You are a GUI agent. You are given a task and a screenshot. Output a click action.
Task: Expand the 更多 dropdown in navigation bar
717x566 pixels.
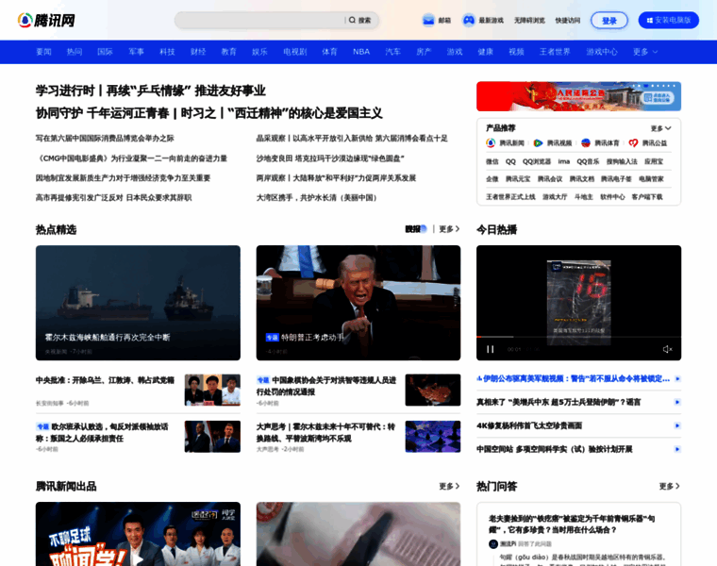coord(646,52)
